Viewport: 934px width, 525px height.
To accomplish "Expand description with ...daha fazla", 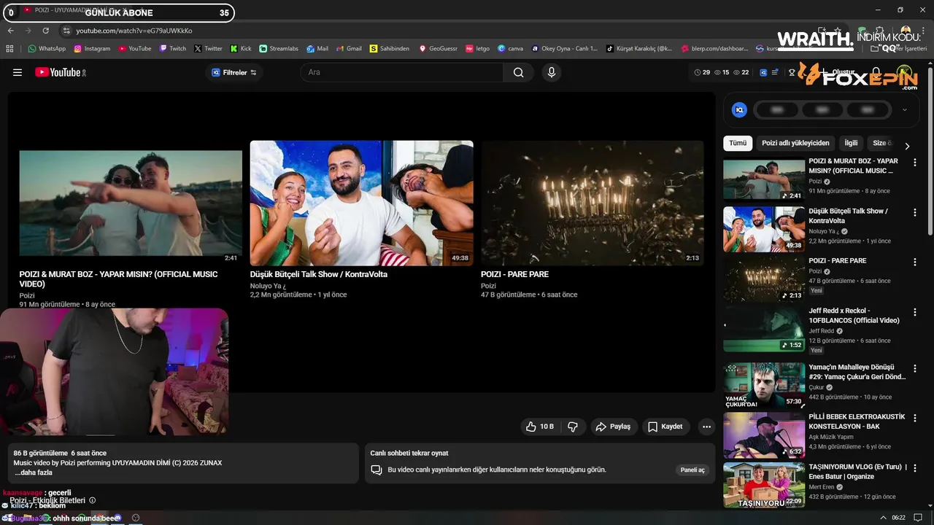I will pos(33,472).
